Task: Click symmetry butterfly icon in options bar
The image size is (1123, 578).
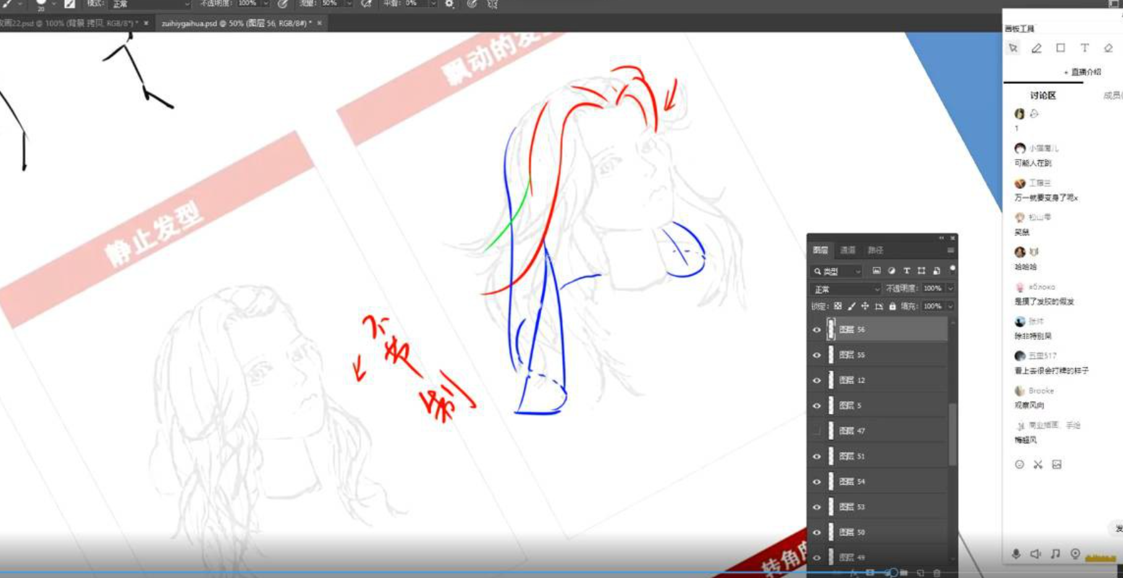Action: tap(492, 4)
